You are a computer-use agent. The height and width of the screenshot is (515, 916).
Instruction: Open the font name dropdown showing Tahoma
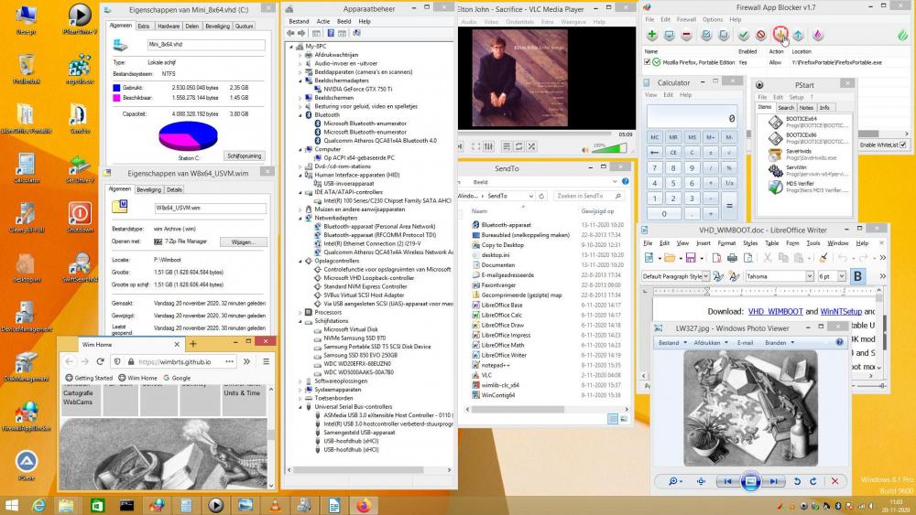(809, 276)
